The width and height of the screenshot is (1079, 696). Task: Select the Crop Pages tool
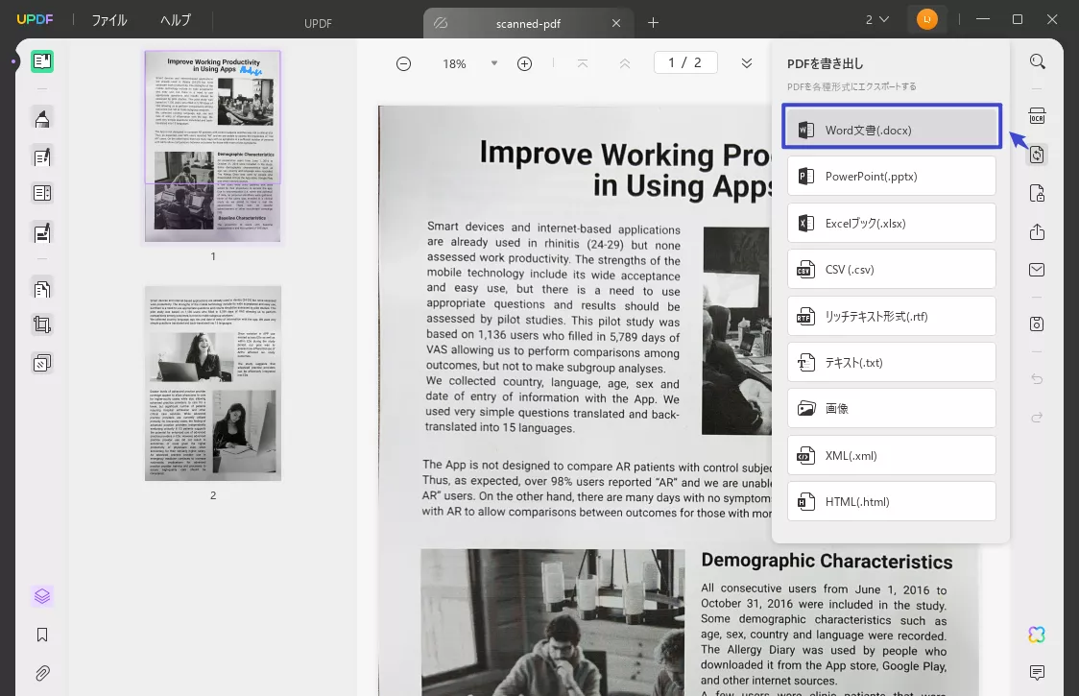pyautogui.click(x=42, y=324)
